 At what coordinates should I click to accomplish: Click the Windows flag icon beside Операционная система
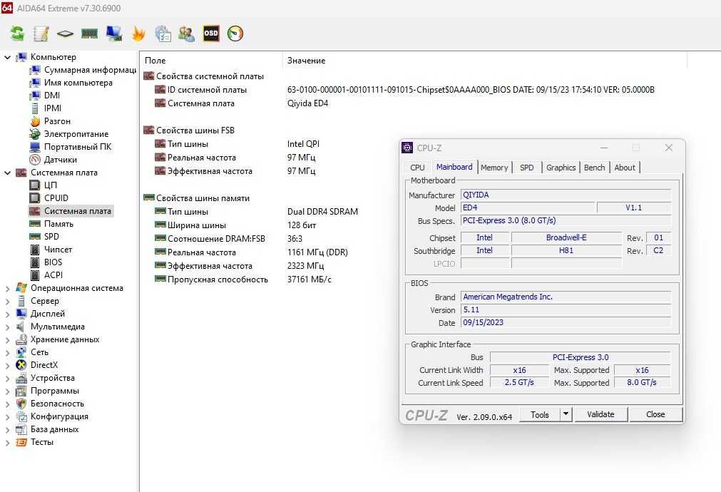21,288
